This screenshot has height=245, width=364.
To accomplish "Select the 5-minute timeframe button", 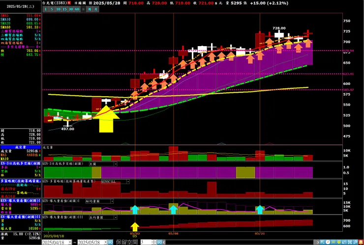I will pos(52,9).
